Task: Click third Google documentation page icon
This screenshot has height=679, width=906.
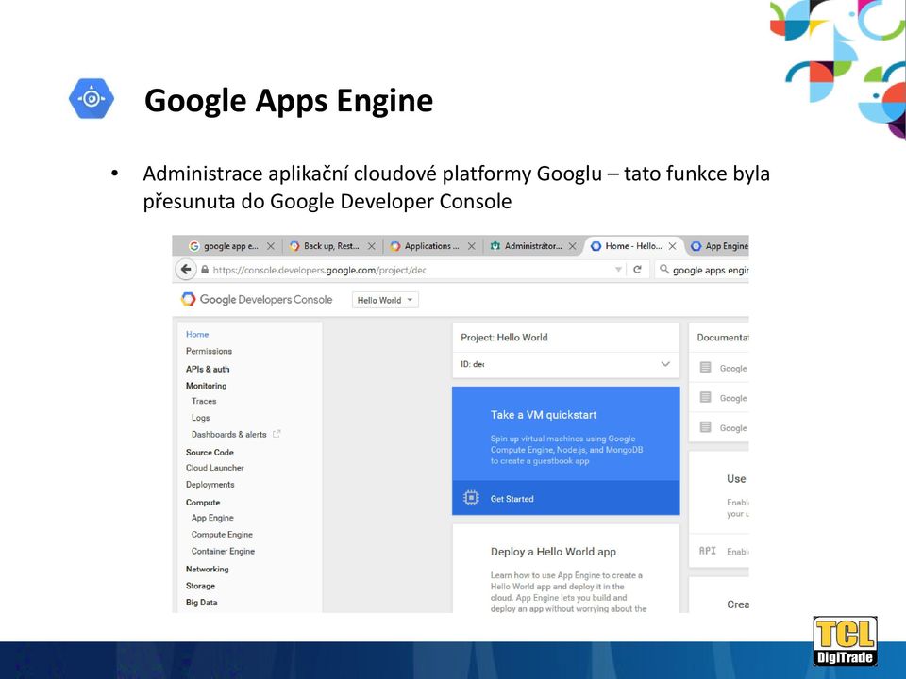Action: (705, 427)
